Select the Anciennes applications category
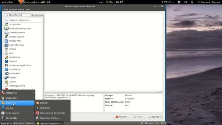The width and height of the screenshot is (222, 125). tap(23, 65)
